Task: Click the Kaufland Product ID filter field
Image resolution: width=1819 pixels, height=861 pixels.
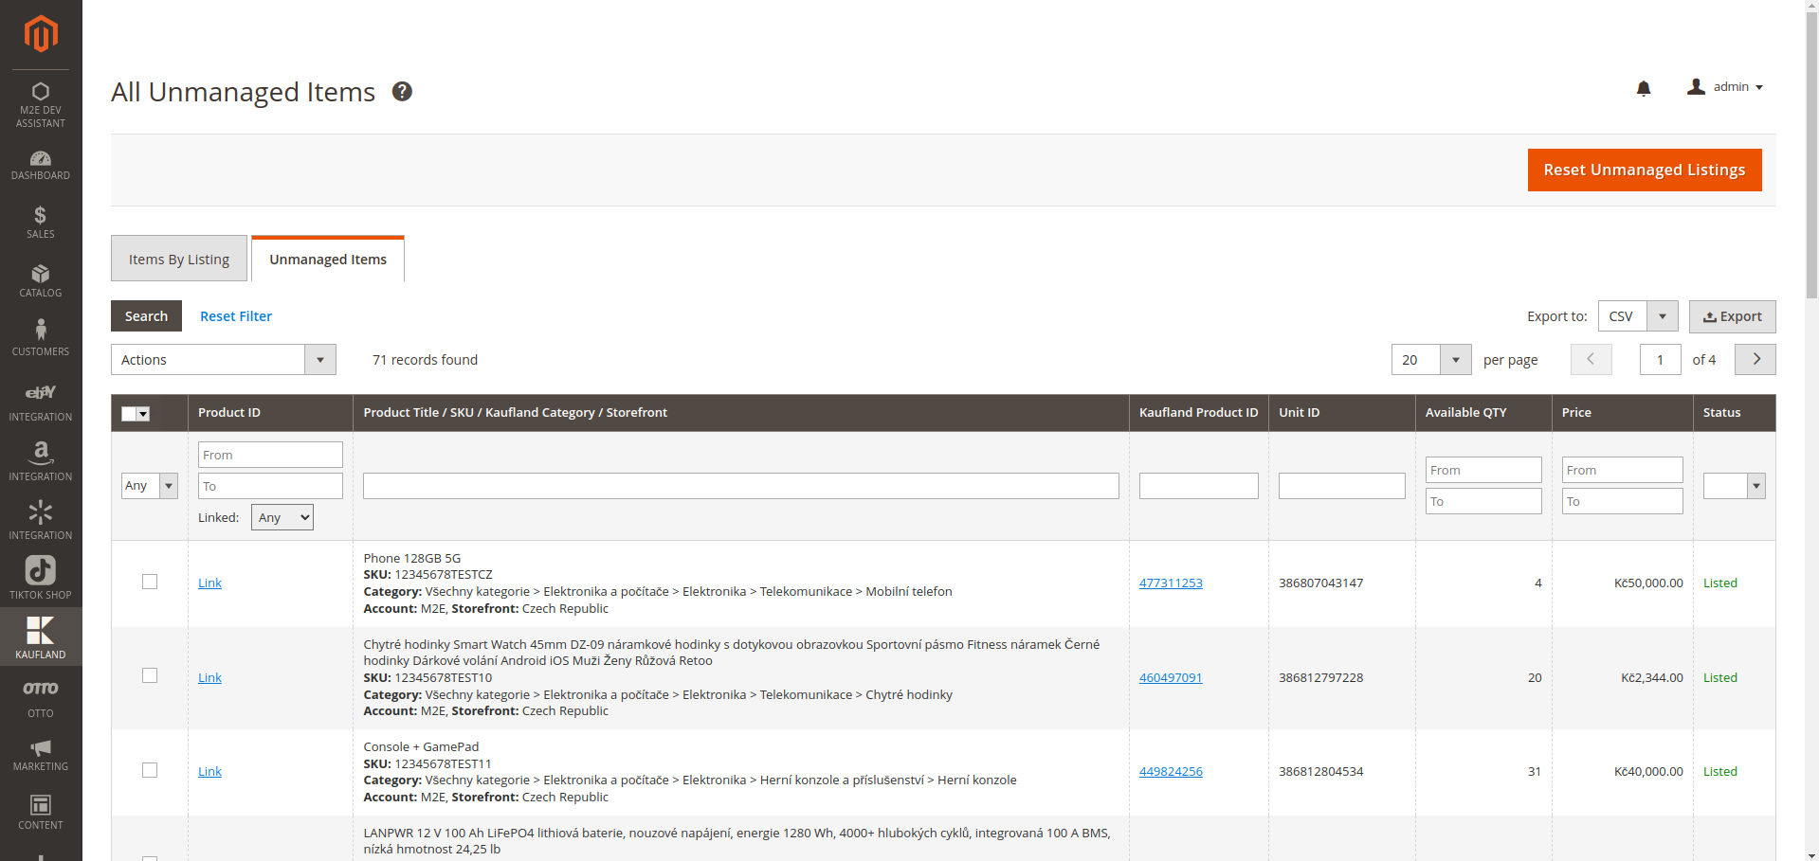Action: pos(1198,486)
